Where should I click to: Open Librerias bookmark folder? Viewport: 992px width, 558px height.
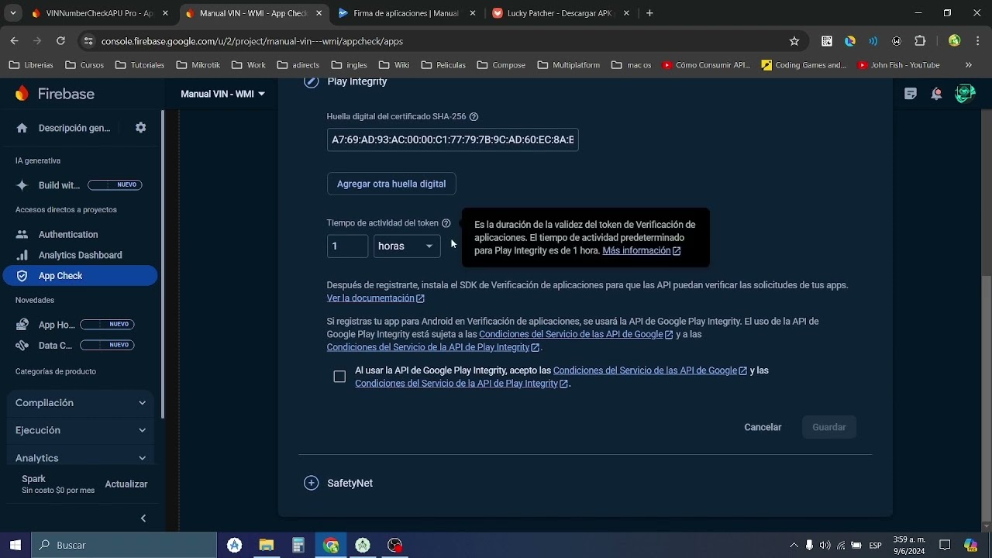pos(31,65)
